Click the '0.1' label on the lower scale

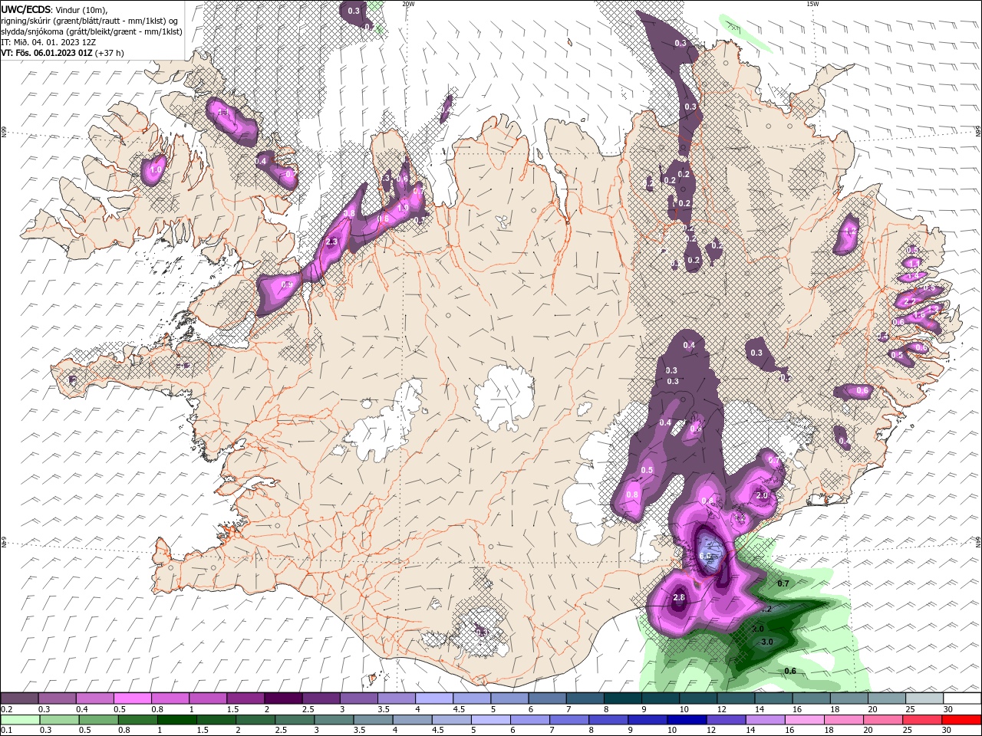(8, 731)
